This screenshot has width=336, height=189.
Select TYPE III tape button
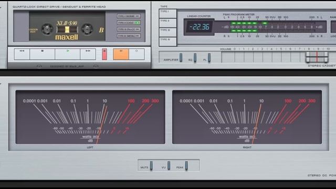click(x=168, y=33)
